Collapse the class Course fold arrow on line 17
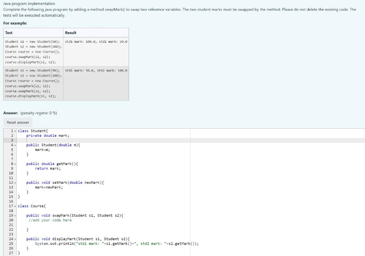 (x=15, y=206)
